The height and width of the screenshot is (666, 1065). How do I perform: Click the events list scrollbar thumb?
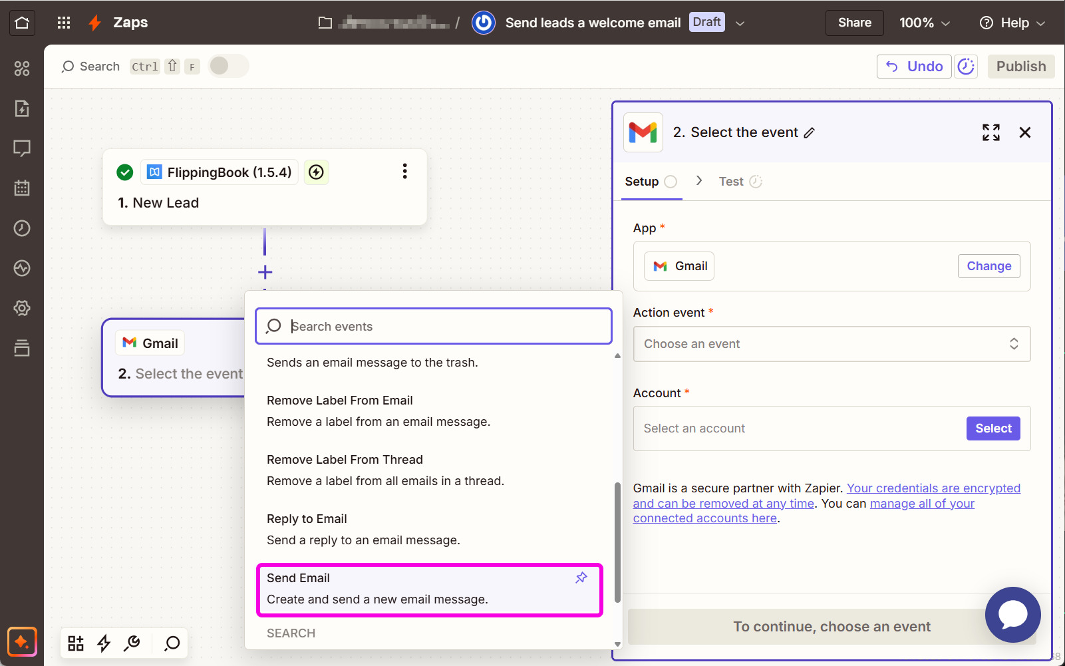617,542
